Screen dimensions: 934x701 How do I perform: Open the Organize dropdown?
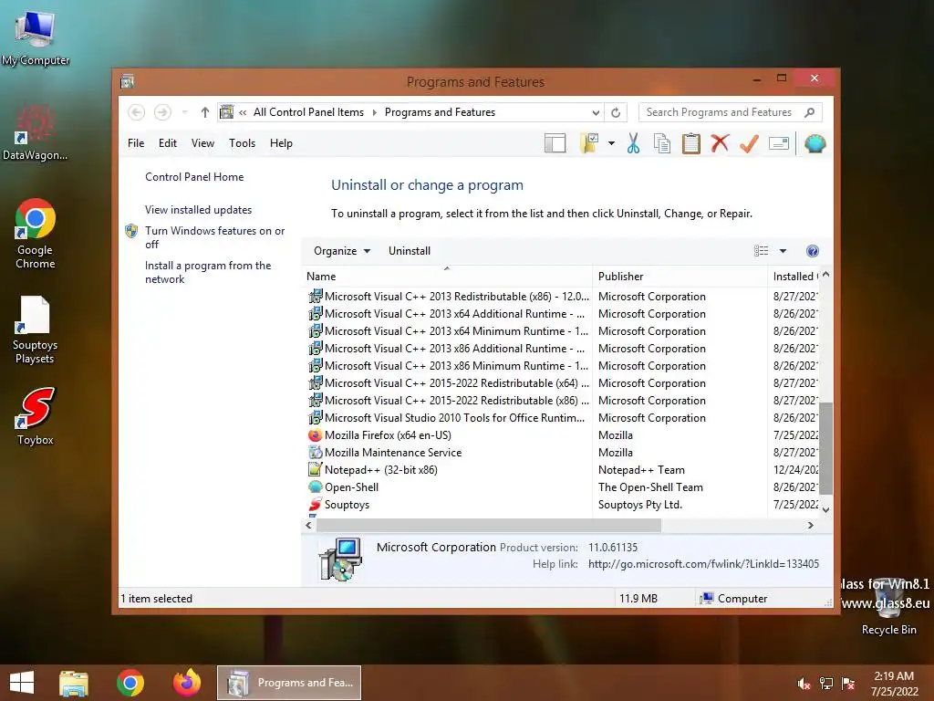342,251
